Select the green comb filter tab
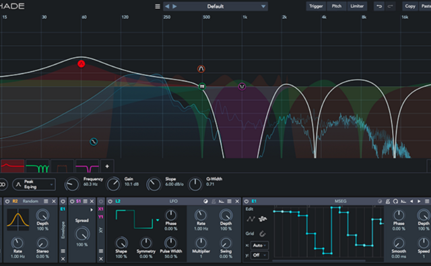The height and width of the screenshot is (266, 431). (x=38, y=166)
